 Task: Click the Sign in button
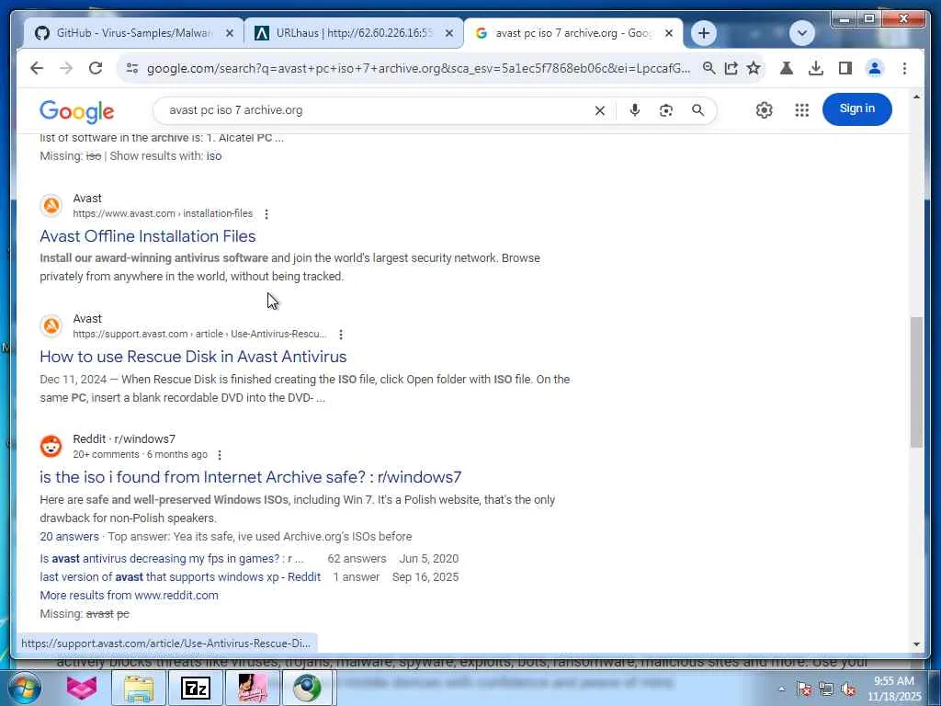tap(857, 109)
